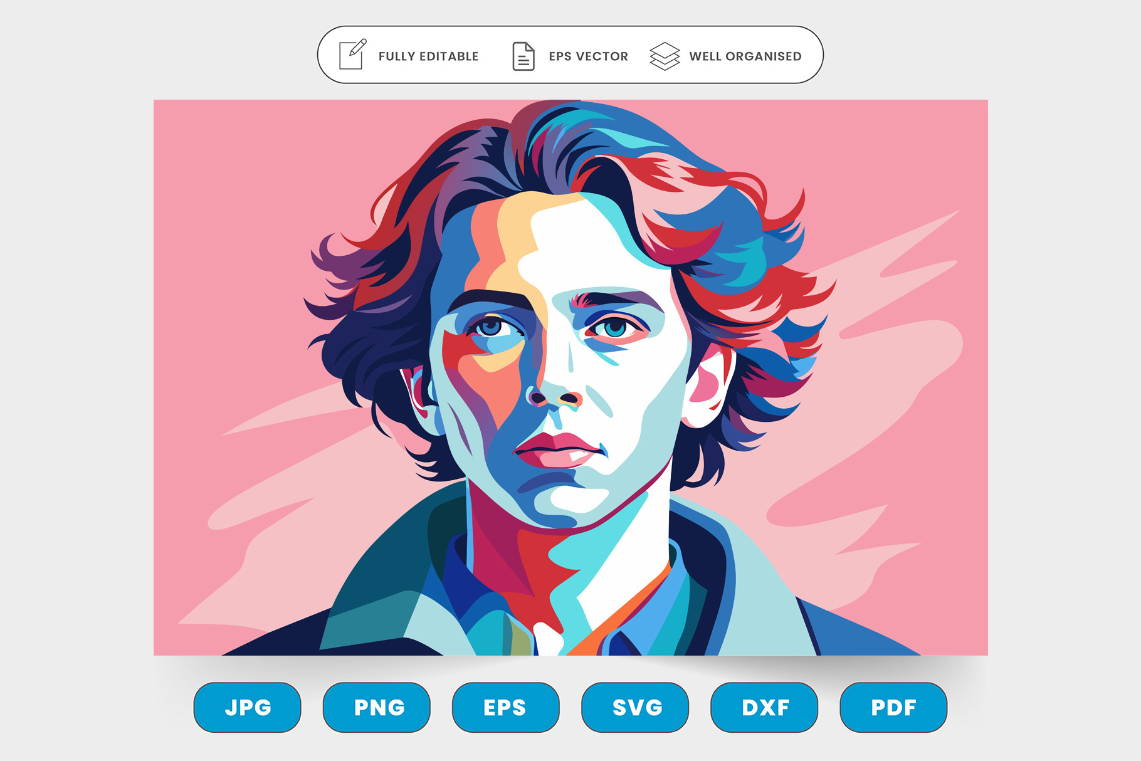
Task: Click the FULLY EDITABLE label
Action: pyautogui.click(x=428, y=56)
